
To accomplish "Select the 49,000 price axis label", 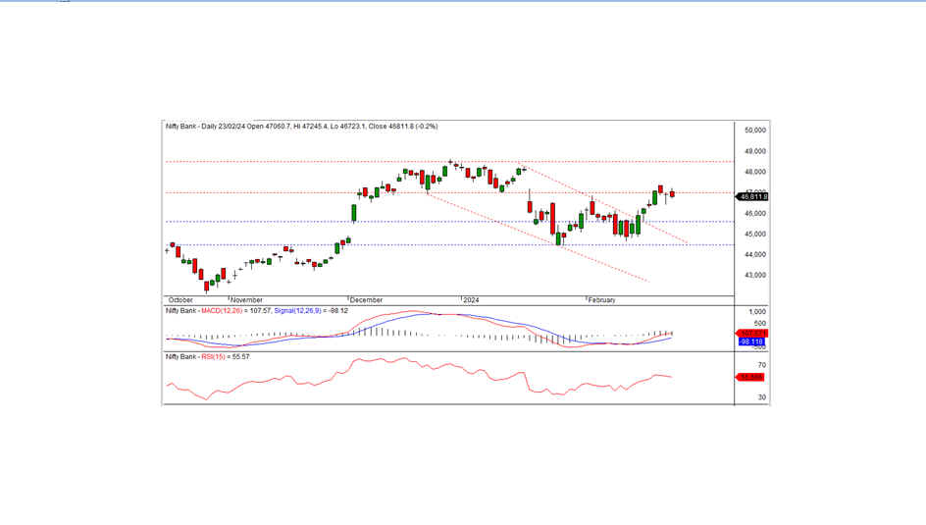I will pos(755,151).
